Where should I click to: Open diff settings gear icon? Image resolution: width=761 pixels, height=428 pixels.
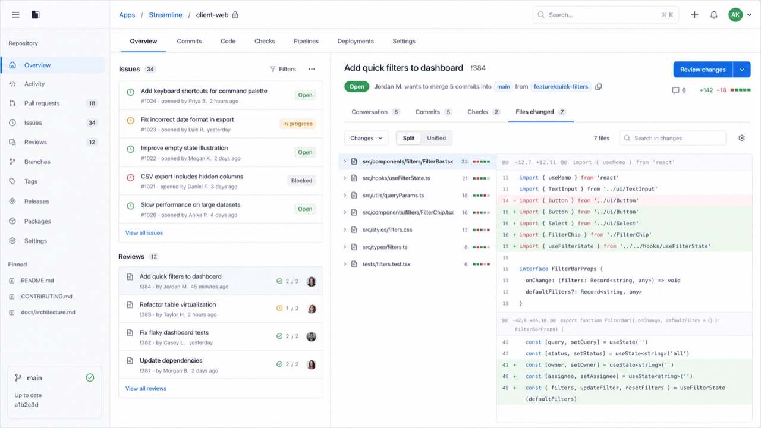pos(741,138)
